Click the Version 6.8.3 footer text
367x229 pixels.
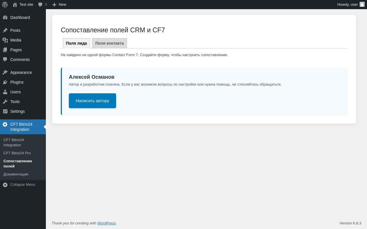pyautogui.click(x=350, y=223)
